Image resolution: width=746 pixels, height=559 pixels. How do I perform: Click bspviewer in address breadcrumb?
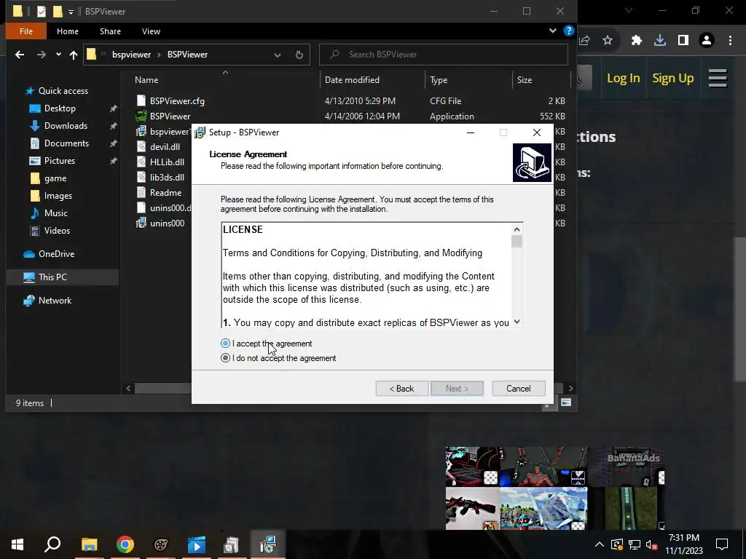[x=131, y=55]
